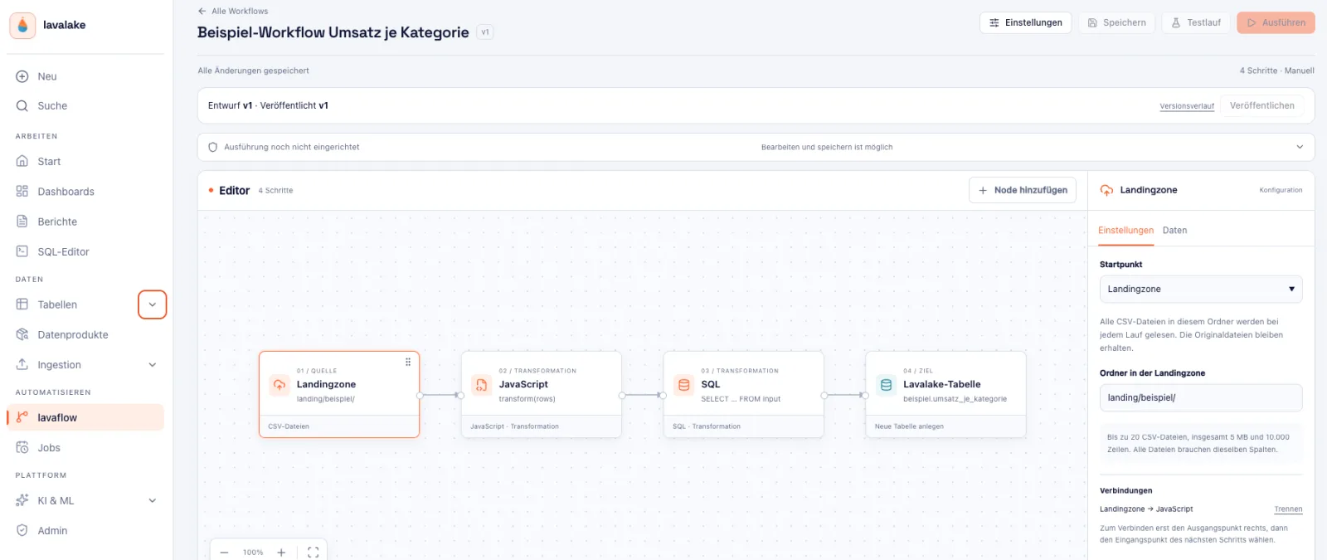Click the output port of SQL node
Screen dimensions: 1327x560
(x=824, y=396)
